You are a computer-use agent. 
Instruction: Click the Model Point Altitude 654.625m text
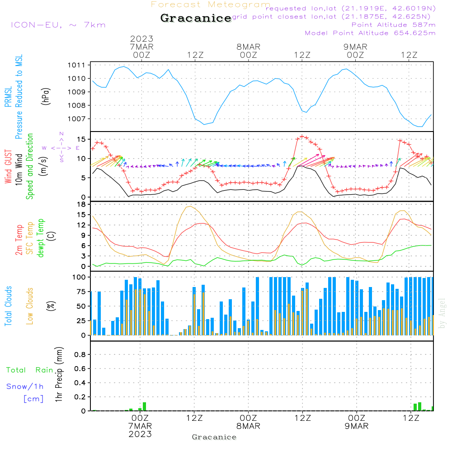[370, 33]
